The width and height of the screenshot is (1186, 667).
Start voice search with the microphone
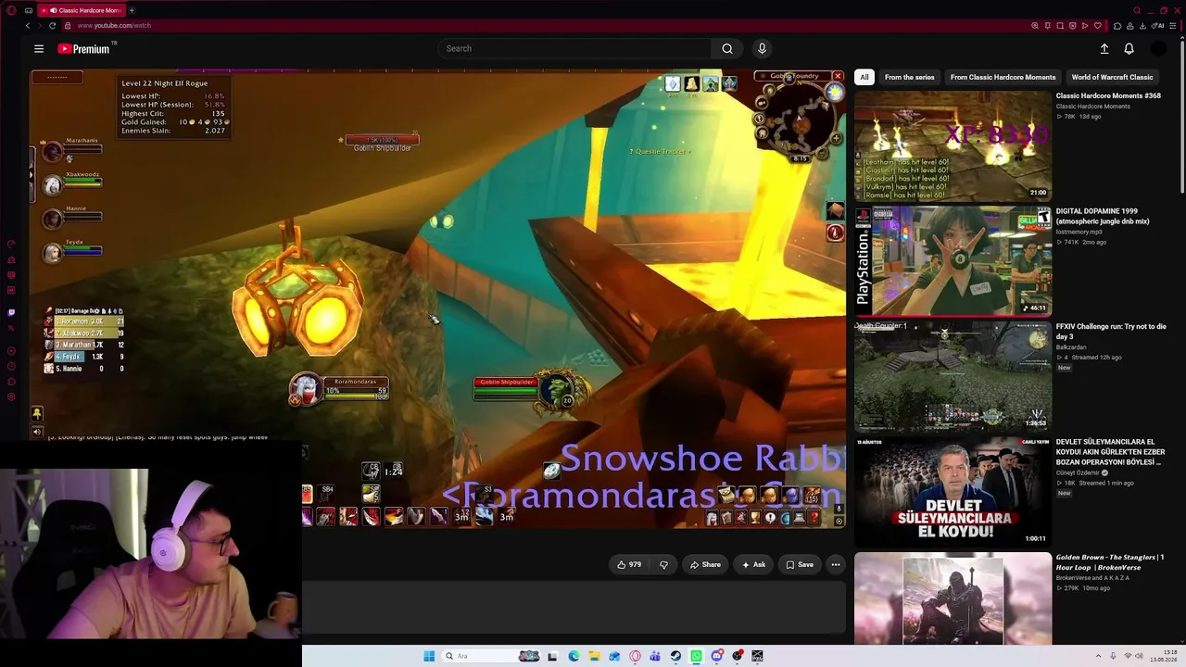click(762, 49)
